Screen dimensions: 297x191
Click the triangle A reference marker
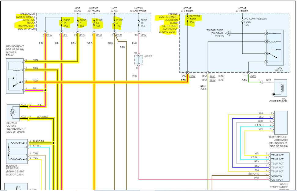(x=228, y=34)
